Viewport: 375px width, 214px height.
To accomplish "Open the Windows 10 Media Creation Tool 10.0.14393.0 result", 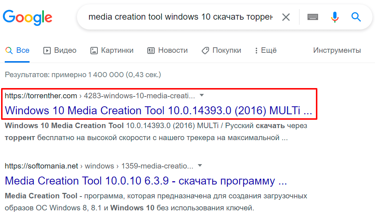I will (x=158, y=111).
